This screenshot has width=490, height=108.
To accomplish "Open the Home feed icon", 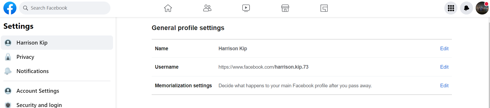I will [168, 8].
